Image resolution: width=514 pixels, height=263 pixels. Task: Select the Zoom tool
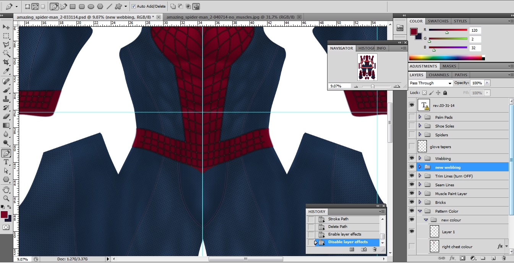(6, 198)
